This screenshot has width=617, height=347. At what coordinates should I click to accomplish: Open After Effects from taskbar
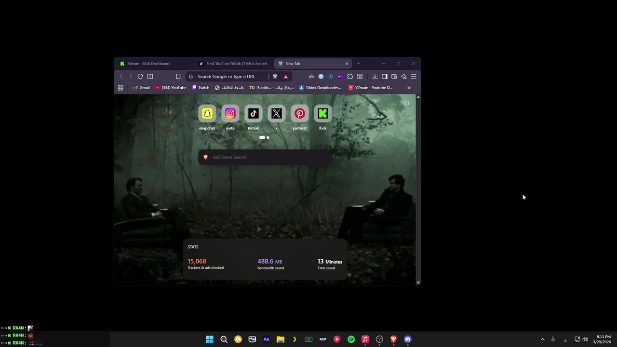[x=266, y=339]
